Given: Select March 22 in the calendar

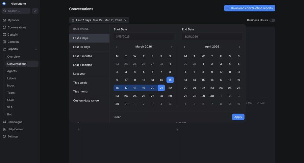Looking at the screenshot, I should coord(170,88).
